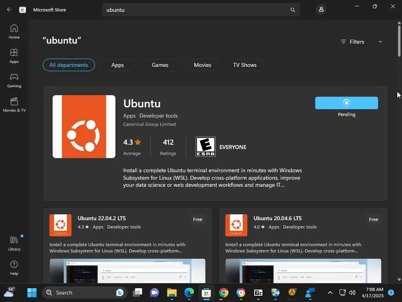The image size is (402, 302).
Task: Select the Games department filter
Action: 160,65
